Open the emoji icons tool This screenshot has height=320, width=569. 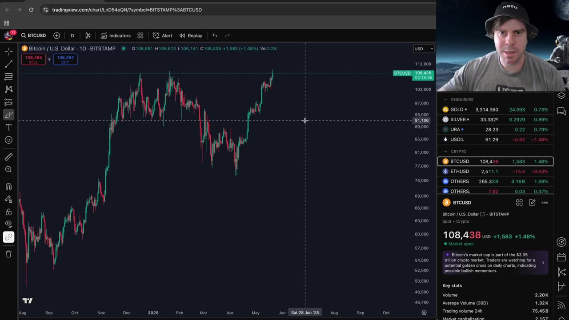[x=8, y=140]
